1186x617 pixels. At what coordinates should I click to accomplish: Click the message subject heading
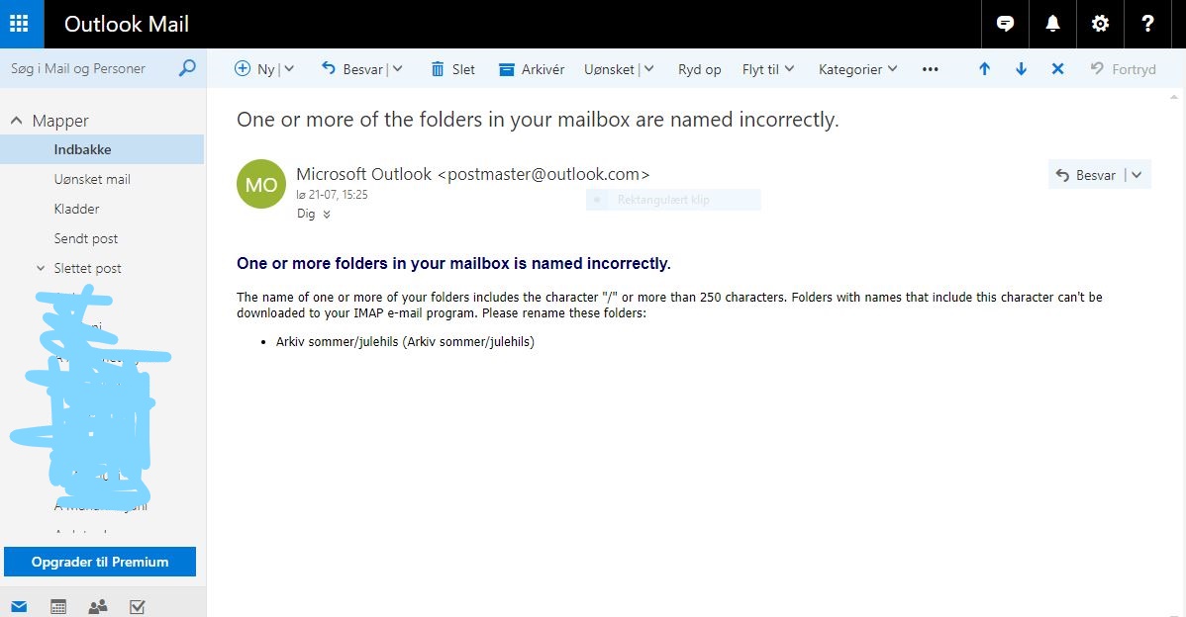coord(538,120)
